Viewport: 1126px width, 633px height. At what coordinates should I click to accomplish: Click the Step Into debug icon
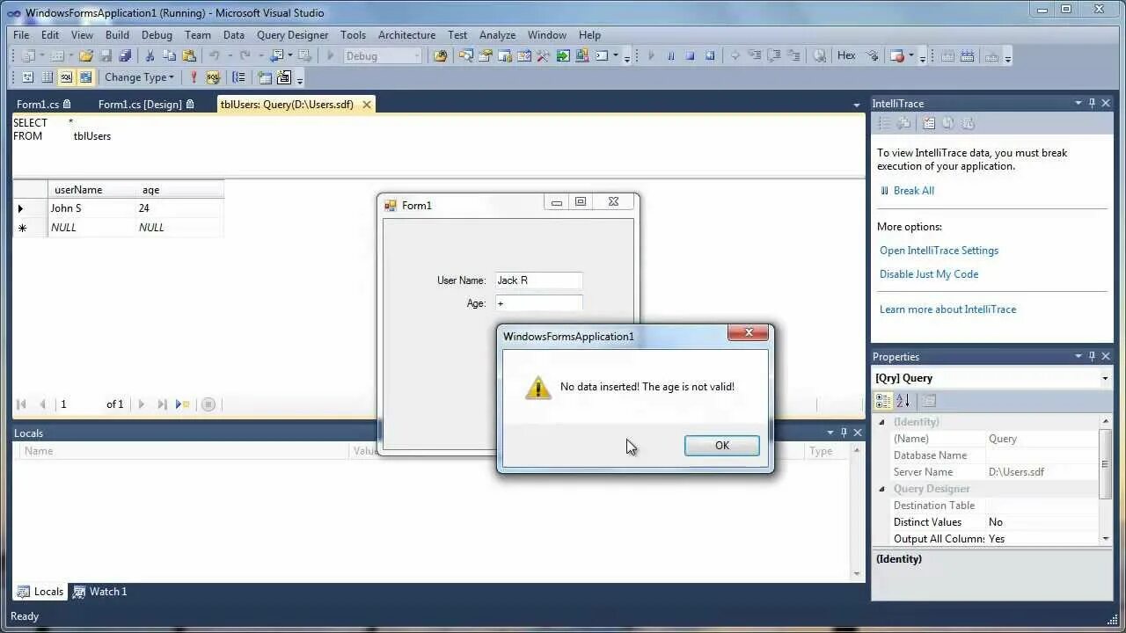click(x=755, y=55)
